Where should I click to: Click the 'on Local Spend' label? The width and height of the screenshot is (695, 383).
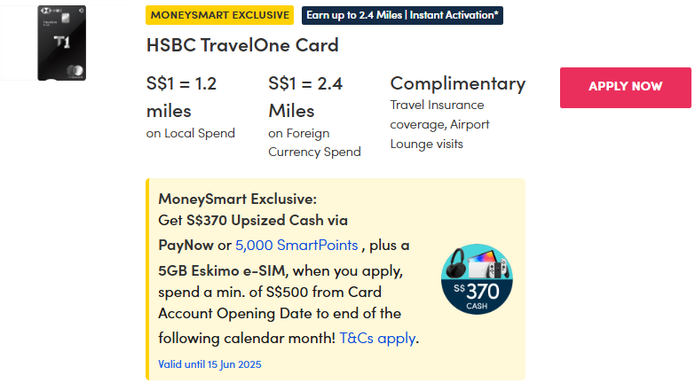coord(191,133)
